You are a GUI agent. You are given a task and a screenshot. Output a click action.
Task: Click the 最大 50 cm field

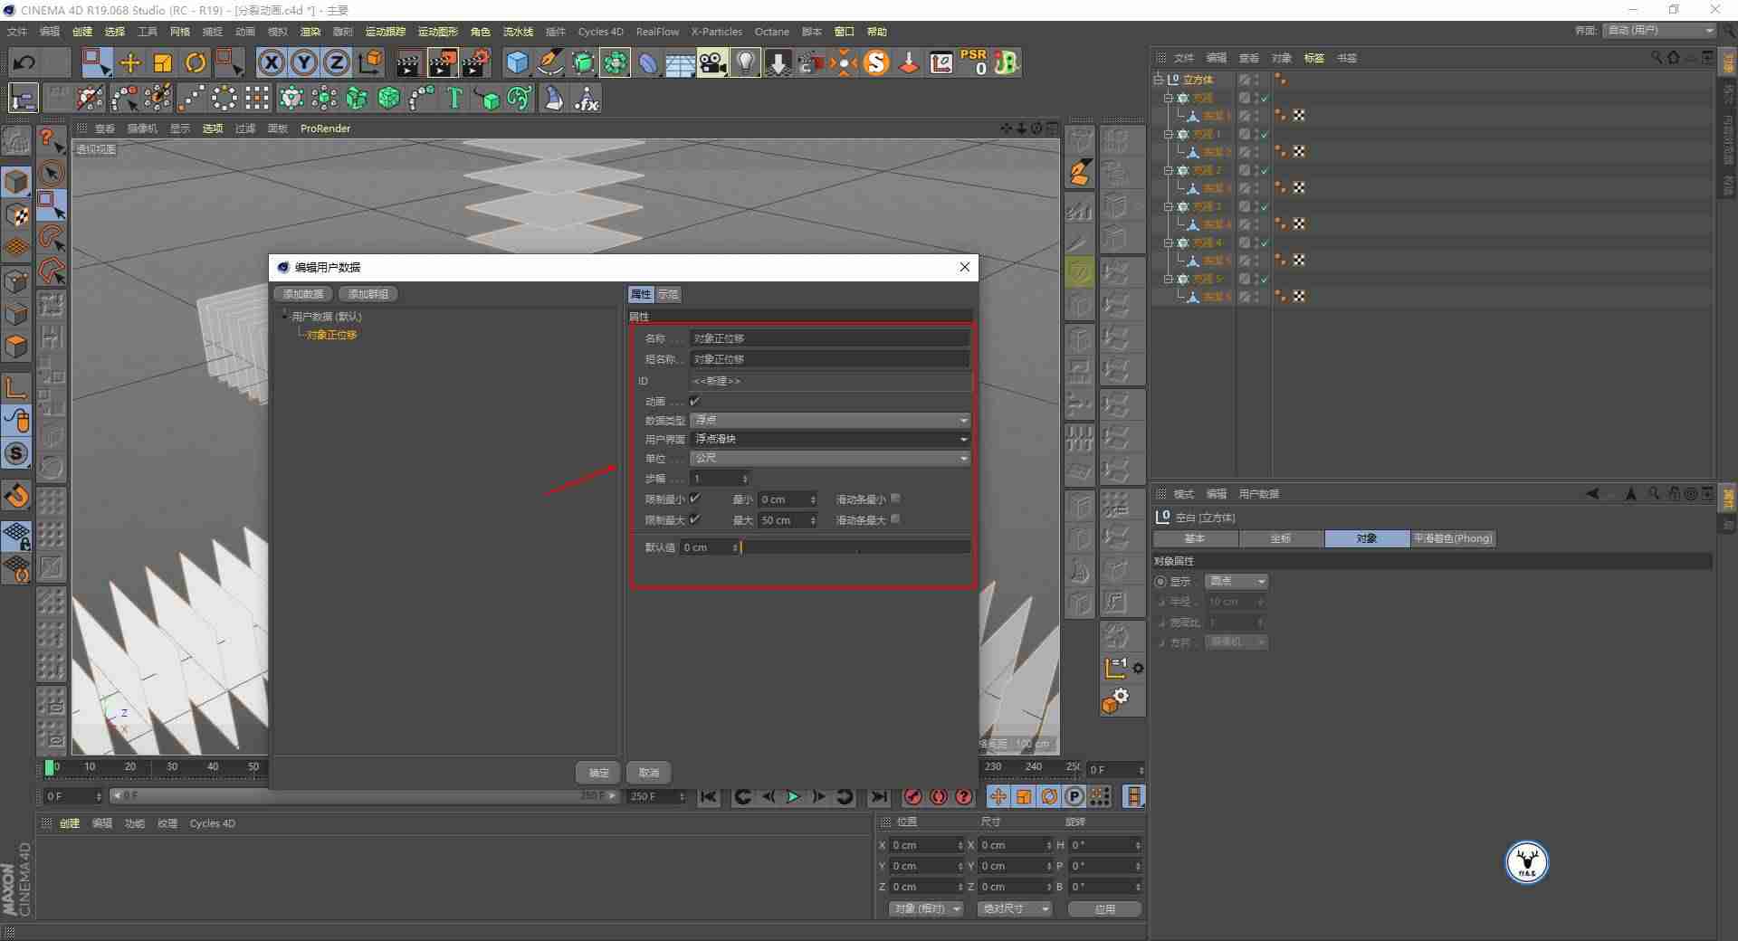(788, 520)
